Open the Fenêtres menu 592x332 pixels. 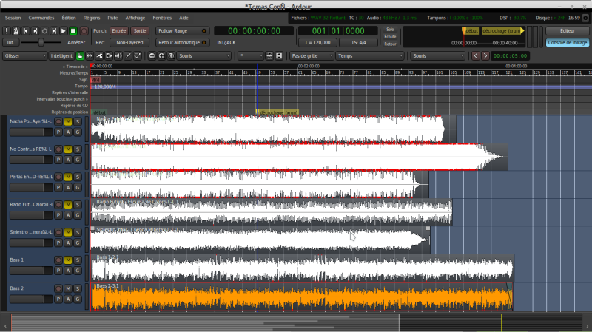coord(162,18)
